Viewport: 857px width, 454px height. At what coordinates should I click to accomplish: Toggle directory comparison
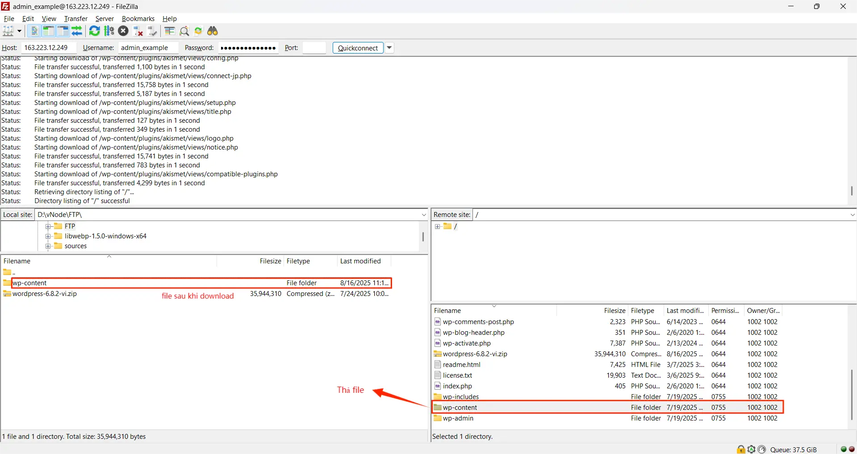click(x=184, y=31)
